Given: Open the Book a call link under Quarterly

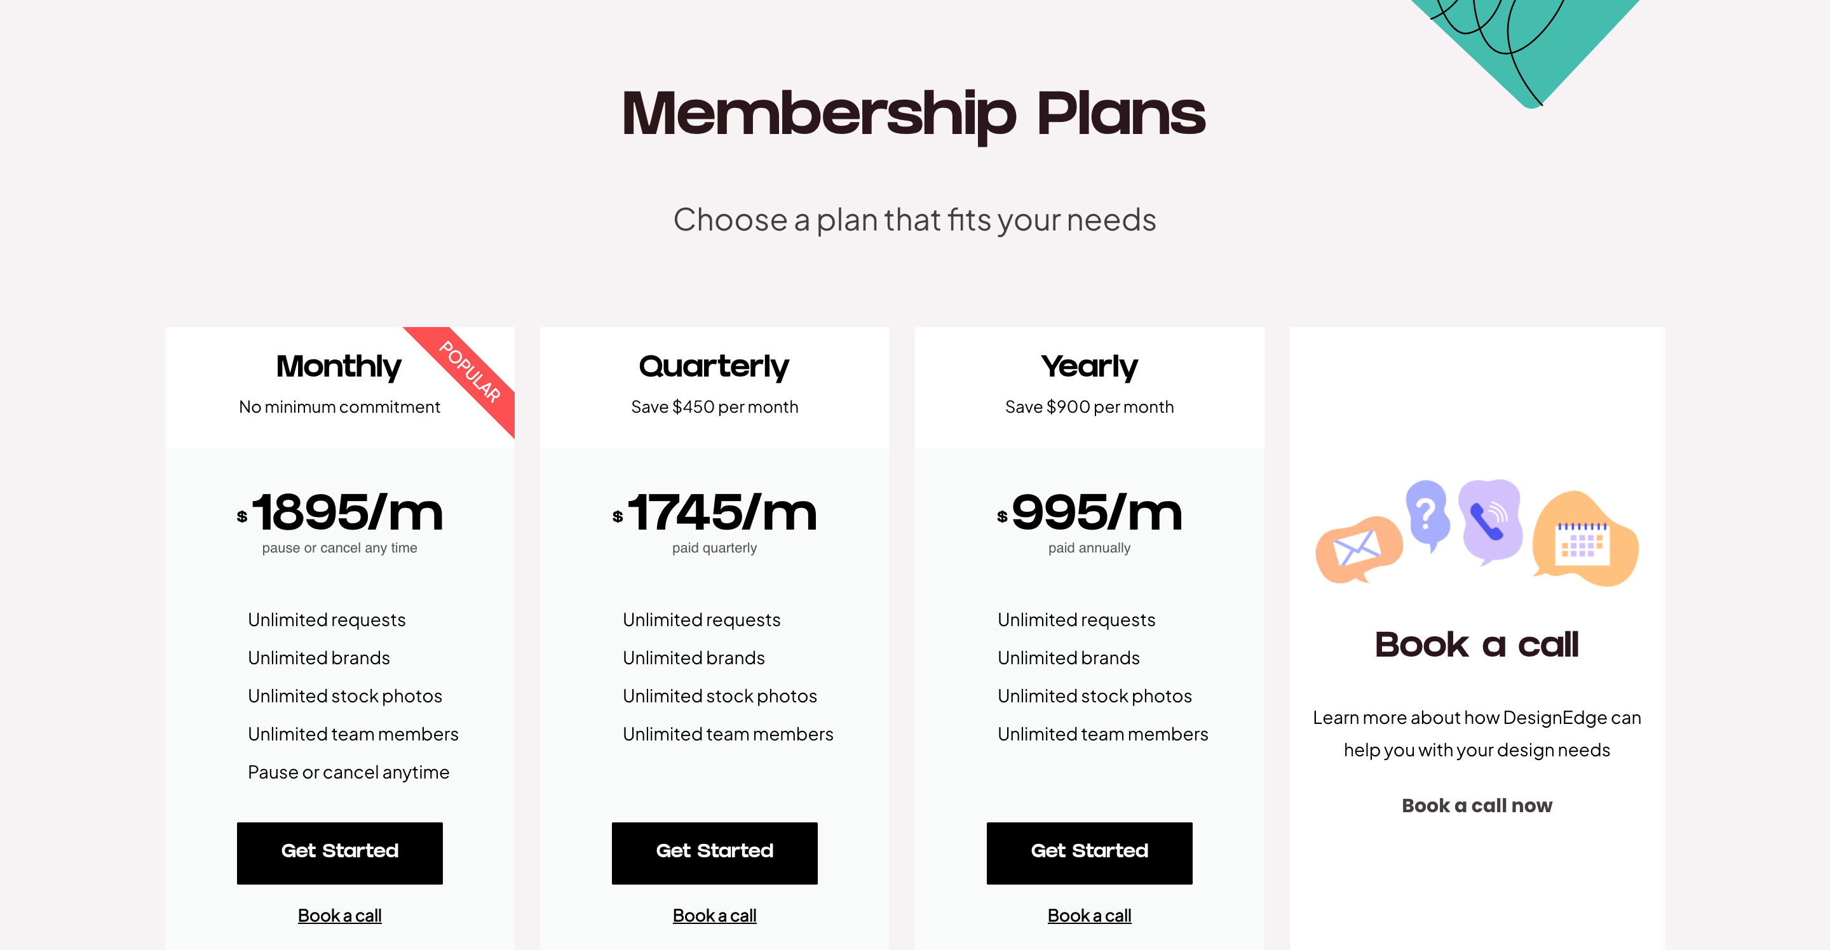Looking at the screenshot, I should 714,915.
